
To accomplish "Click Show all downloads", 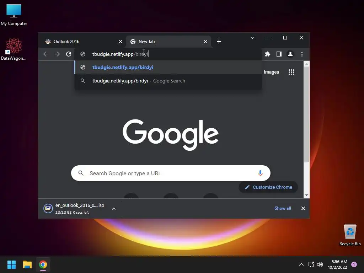I will point(283,208).
